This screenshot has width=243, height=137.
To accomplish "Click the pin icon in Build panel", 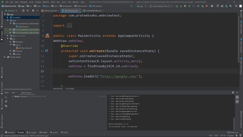I will click(x=6, y=102).
